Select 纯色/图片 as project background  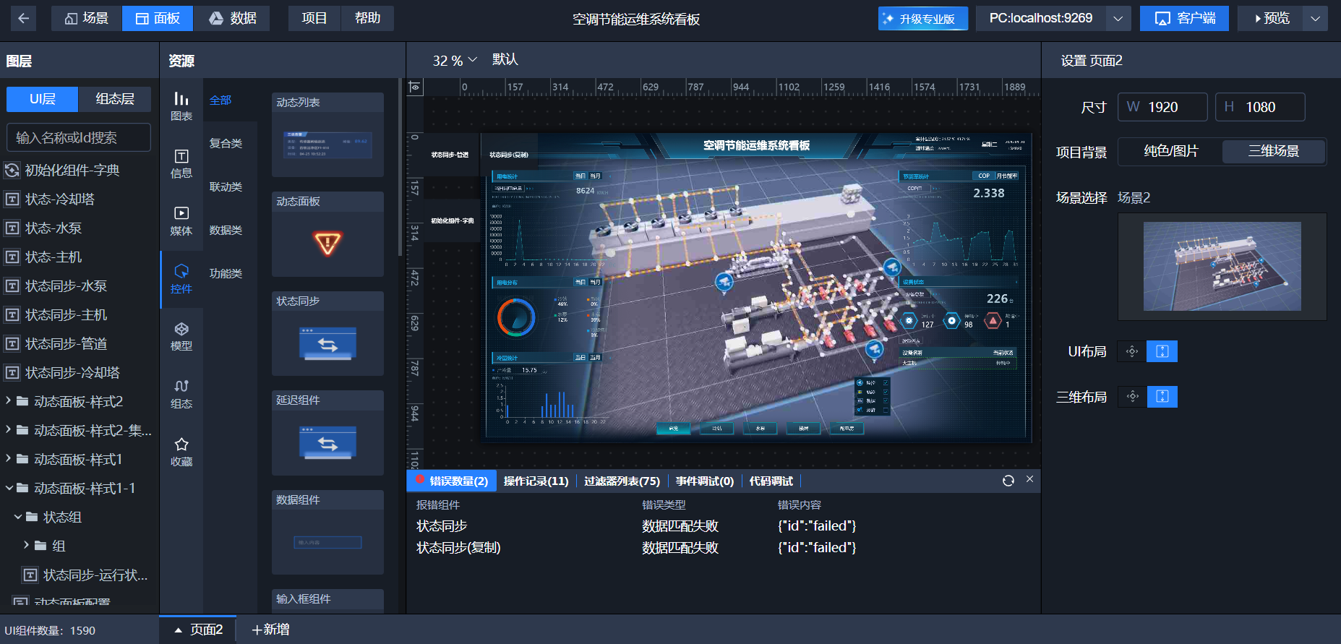[1170, 151]
